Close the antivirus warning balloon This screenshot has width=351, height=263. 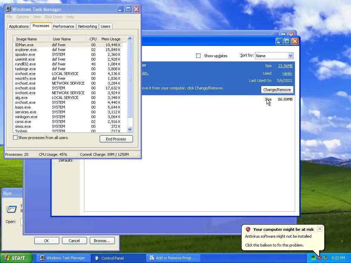[320, 229]
